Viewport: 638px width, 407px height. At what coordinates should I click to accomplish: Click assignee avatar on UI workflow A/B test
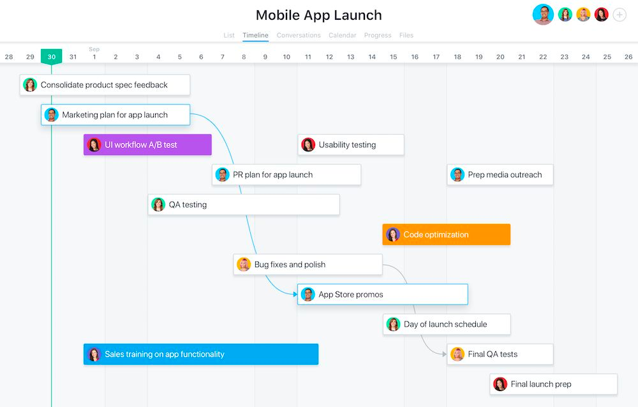click(x=94, y=145)
